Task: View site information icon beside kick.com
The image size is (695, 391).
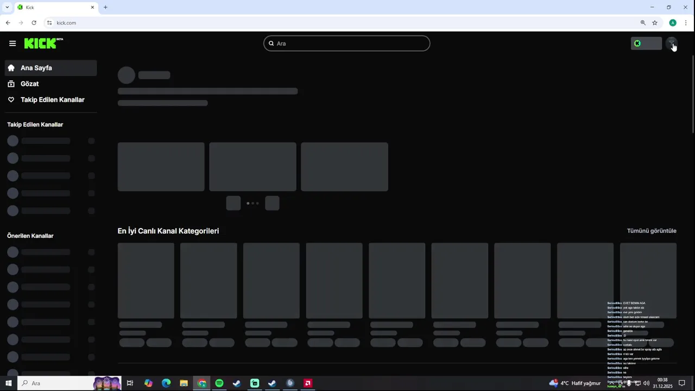Action: (x=49, y=23)
